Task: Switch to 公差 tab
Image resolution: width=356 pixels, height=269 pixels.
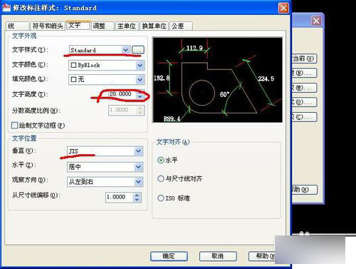Action: click(x=181, y=26)
